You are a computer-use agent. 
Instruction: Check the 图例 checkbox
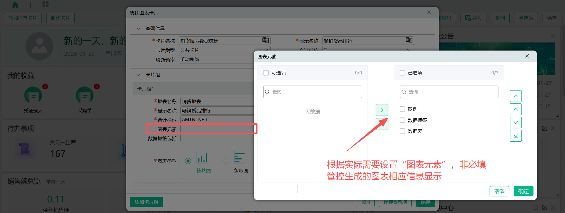click(402, 109)
